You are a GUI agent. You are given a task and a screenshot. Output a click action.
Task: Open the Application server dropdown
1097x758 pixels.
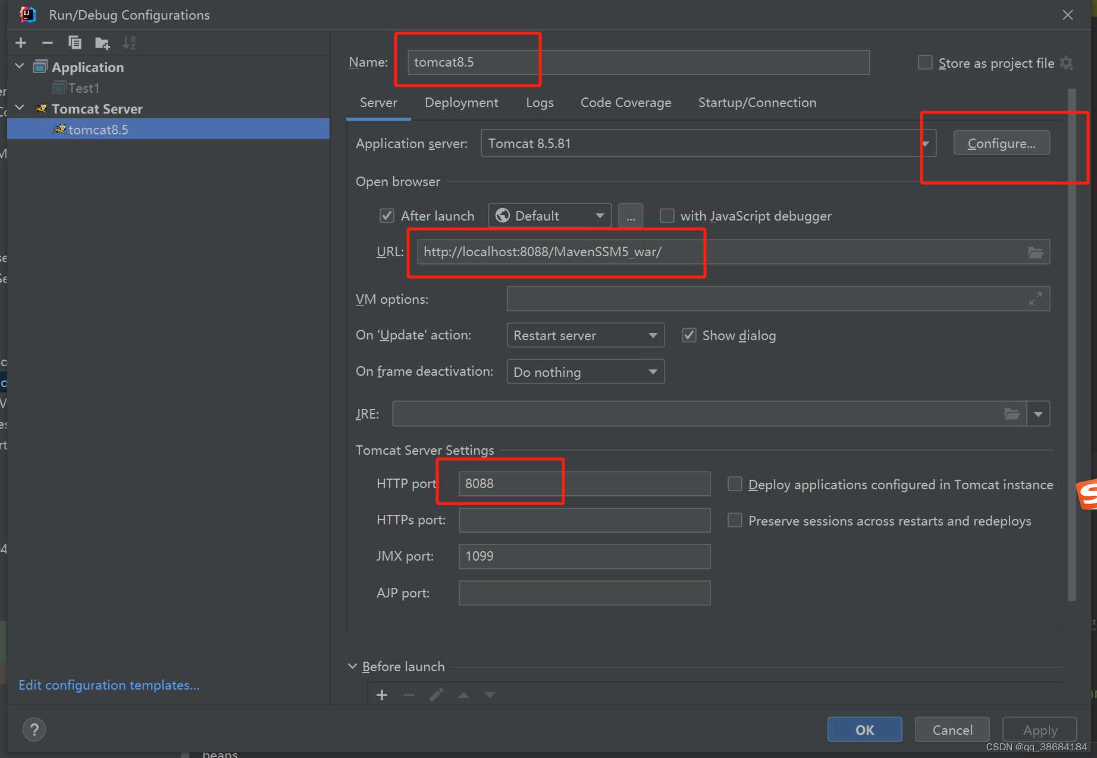(708, 143)
